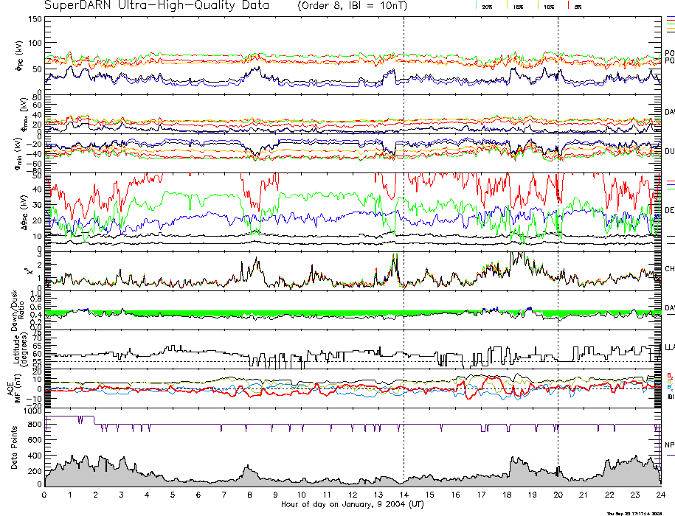The width and height of the screenshot is (675, 516).
Task: Click hour tick label 21 on time axis
Action: pyautogui.click(x=584, y=495)
